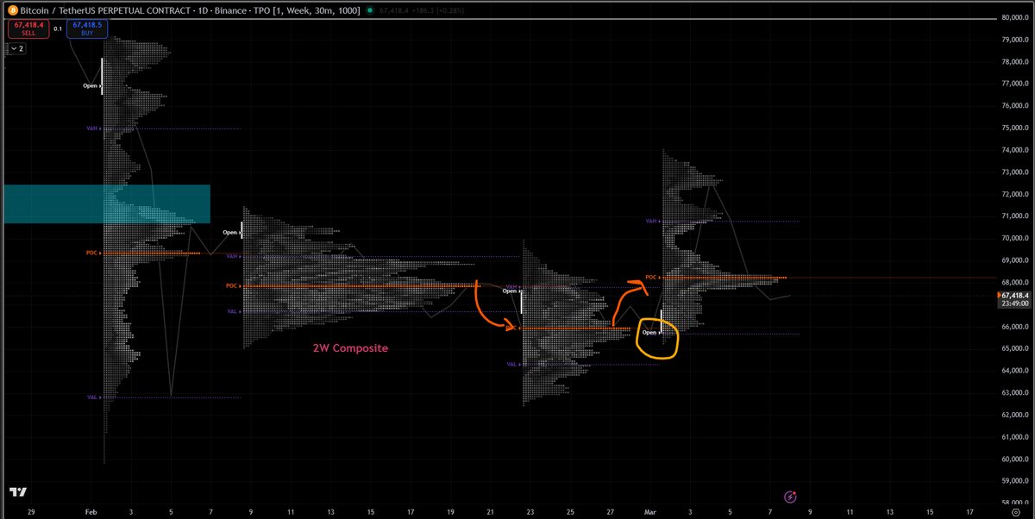Click the VAL label near the 63,000 level

[x=92, y=397]
